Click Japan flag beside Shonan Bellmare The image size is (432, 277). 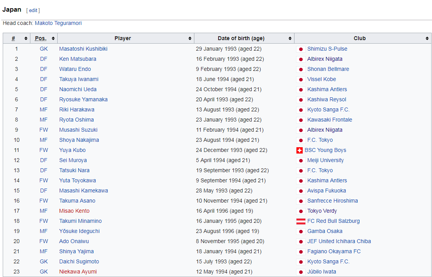(x=301, y=69)
